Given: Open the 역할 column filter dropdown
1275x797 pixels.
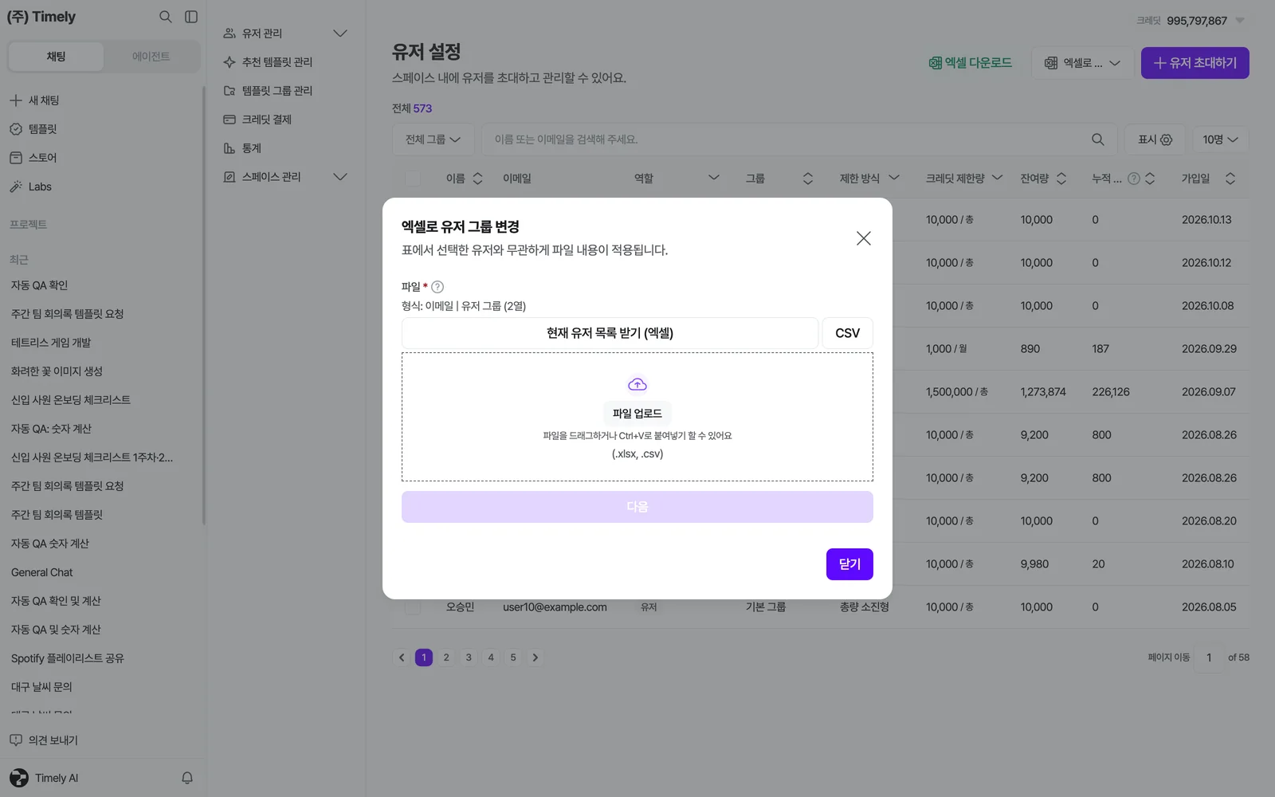Looking at the screenshot, I should pyautogui.click(x=713, y=178).
